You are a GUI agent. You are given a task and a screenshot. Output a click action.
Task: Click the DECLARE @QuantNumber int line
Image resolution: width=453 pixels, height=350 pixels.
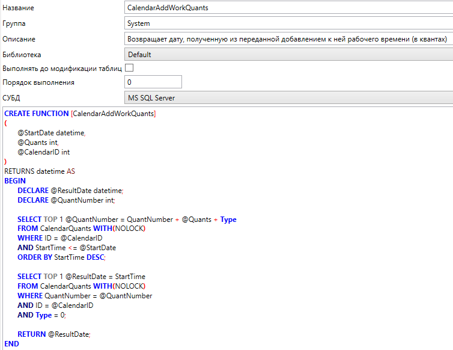(66, 200)
